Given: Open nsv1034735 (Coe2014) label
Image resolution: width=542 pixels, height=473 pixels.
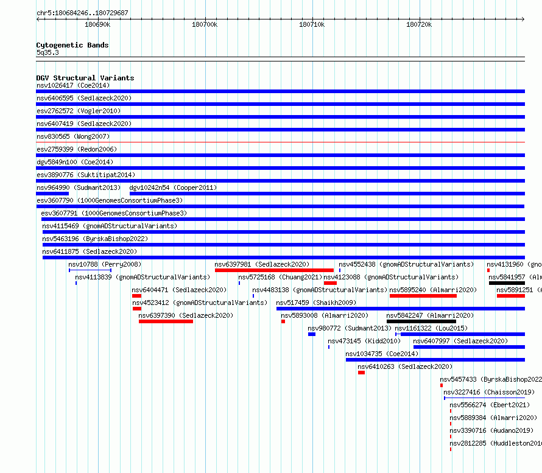Looking at the screenshot, I should click(x=382, y=354).
